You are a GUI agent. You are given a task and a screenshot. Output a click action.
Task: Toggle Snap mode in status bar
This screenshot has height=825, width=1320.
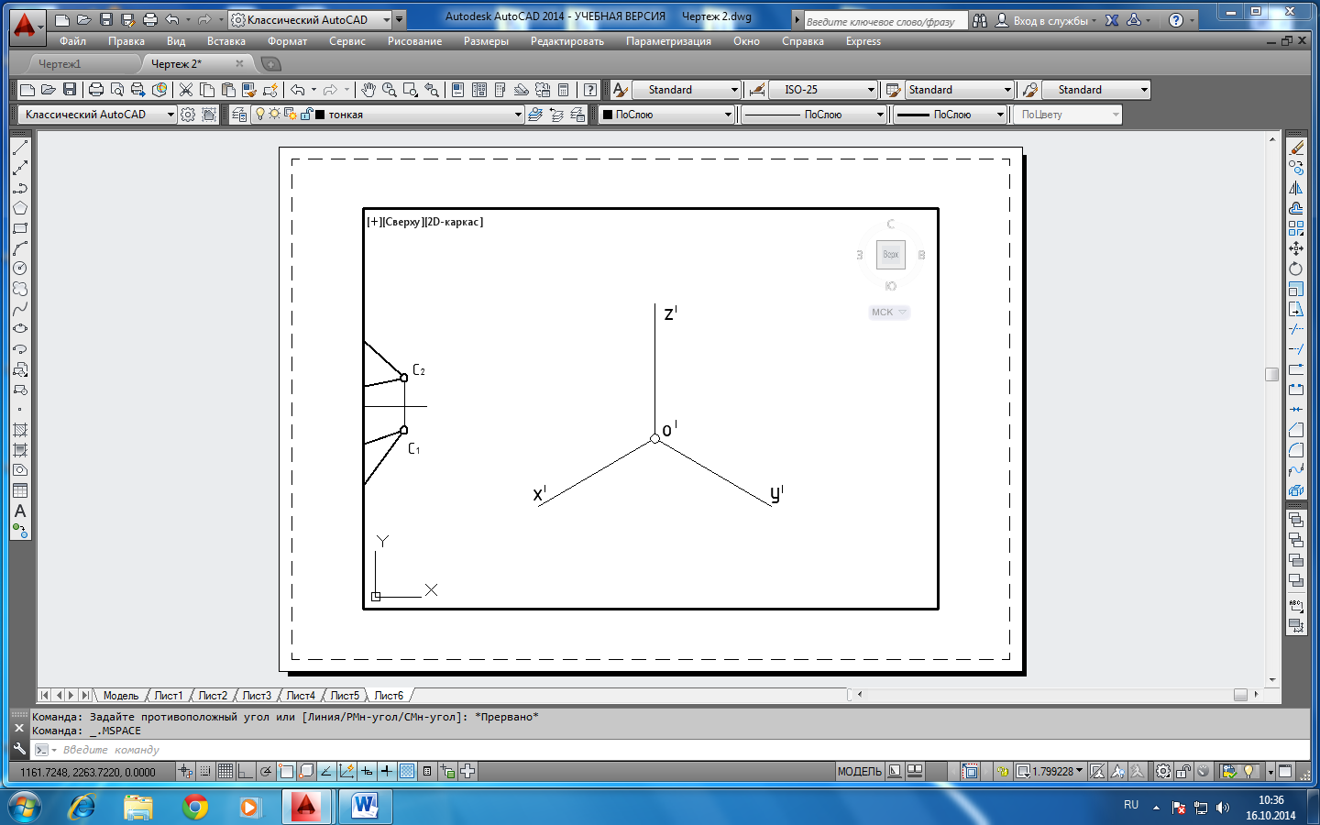tap(205, 772)
